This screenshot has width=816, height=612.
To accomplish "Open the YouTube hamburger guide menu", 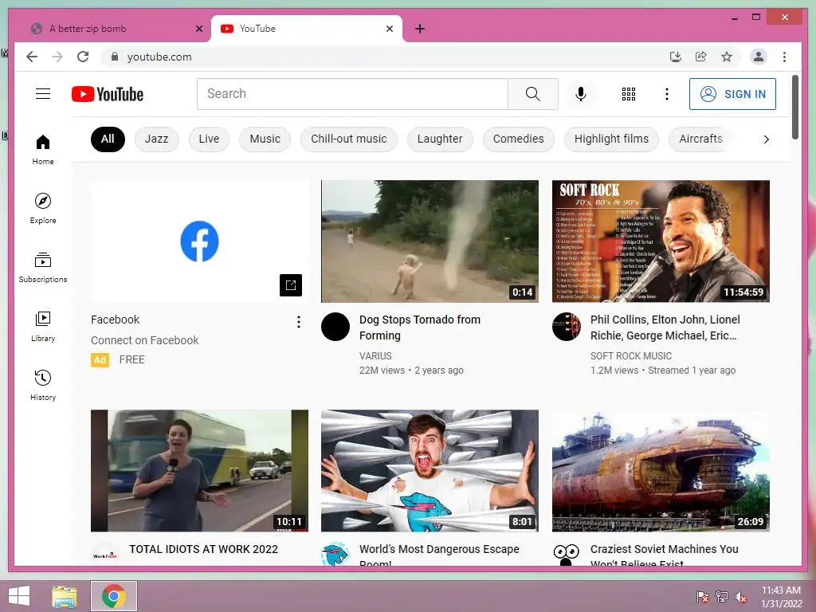I will tap(43, 94).
